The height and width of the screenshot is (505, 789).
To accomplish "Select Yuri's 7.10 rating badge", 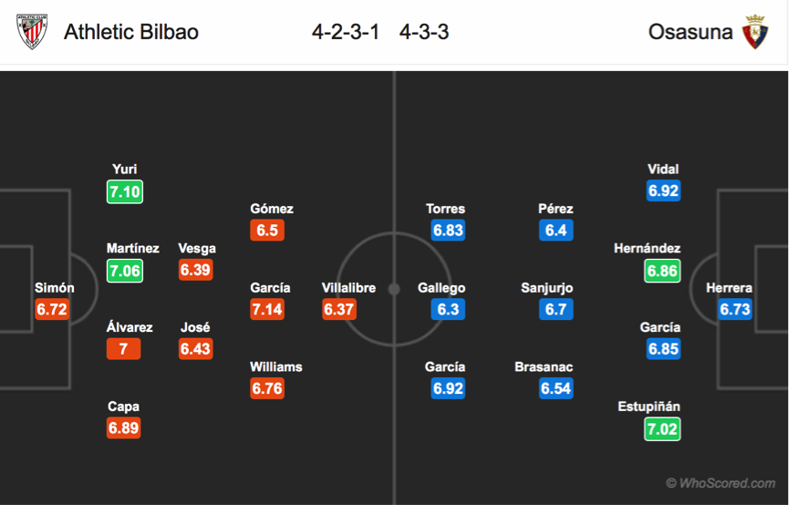I will [x=125, y=191].
